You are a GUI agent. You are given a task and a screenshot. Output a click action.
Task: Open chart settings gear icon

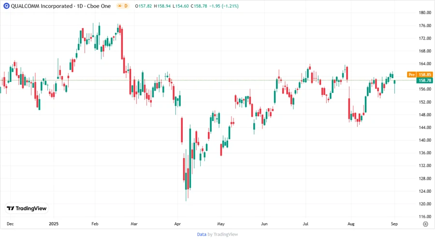pos(425,224)
